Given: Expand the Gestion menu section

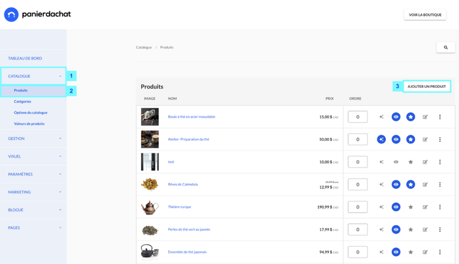Looking at the screenshot, I should [x=33, y=138].
